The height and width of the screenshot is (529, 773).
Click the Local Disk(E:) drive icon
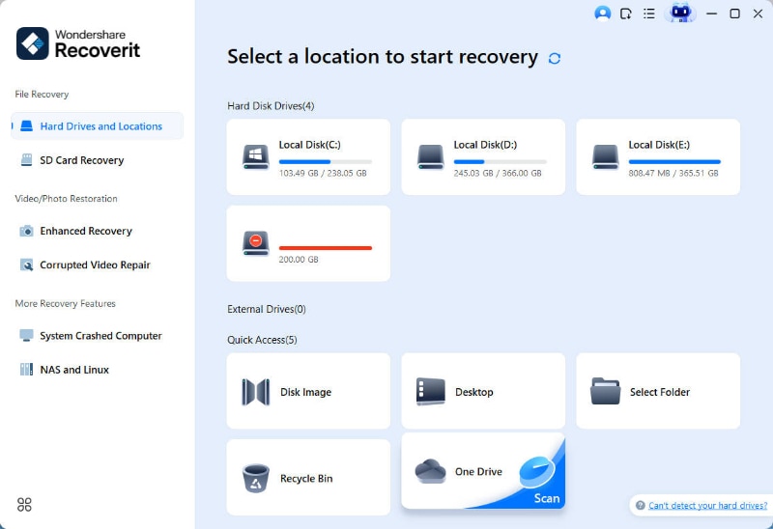pos(606,157)
